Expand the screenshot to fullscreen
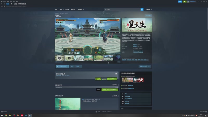208x117 pixels. click(119, 53)
